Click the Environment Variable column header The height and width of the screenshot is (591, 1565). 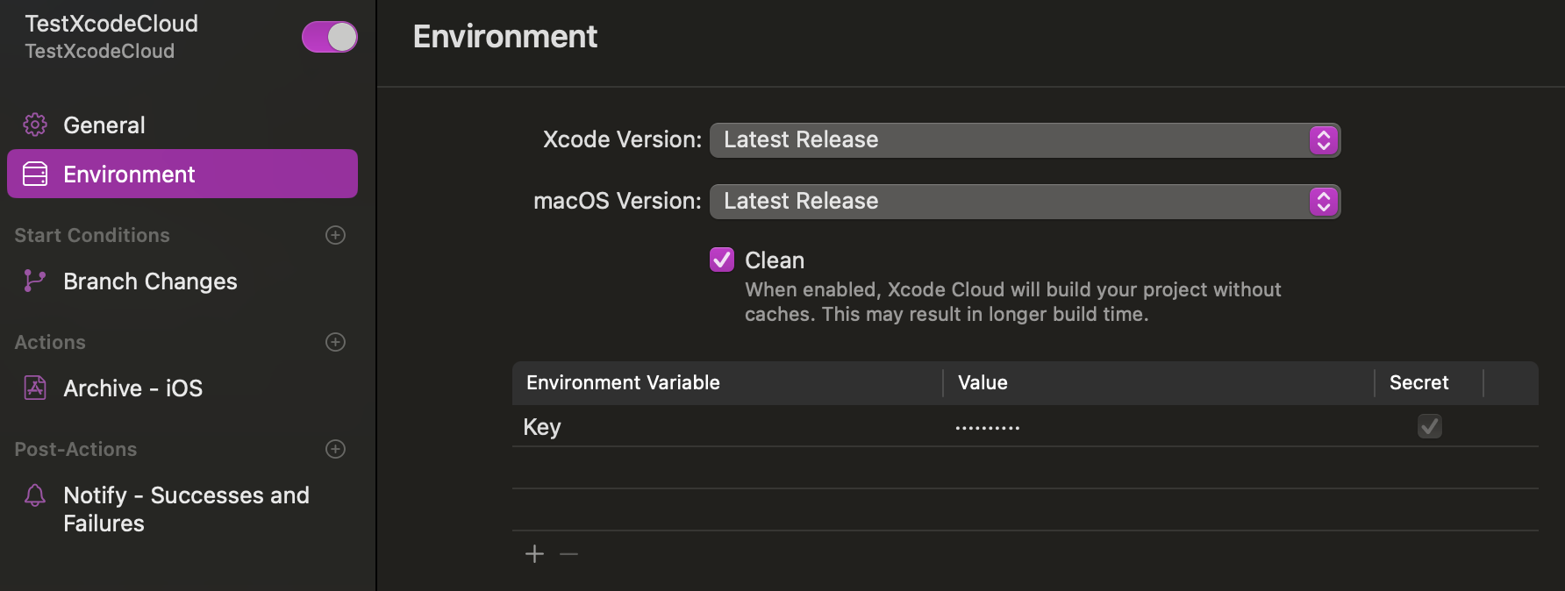click(x=623, y=383)
